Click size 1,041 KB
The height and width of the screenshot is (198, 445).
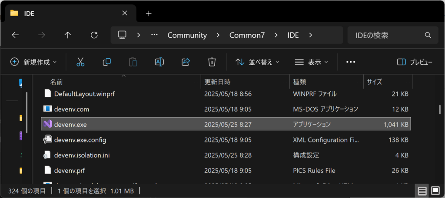coord(395,124)
